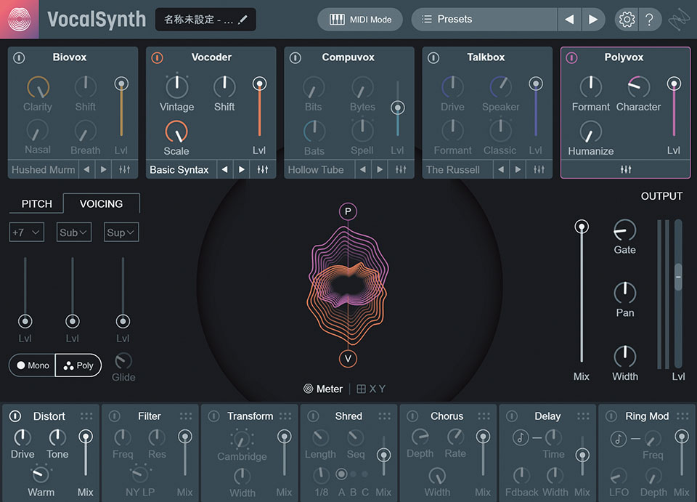Open Vocoder advanced settings sliders icon
The height and width of the screenshot is (502, 697).
pos(263,169)
